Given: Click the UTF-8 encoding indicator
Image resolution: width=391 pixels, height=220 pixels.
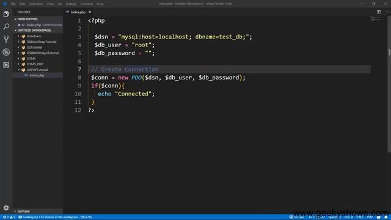Looking at the screenshot, I should point(348,218).
